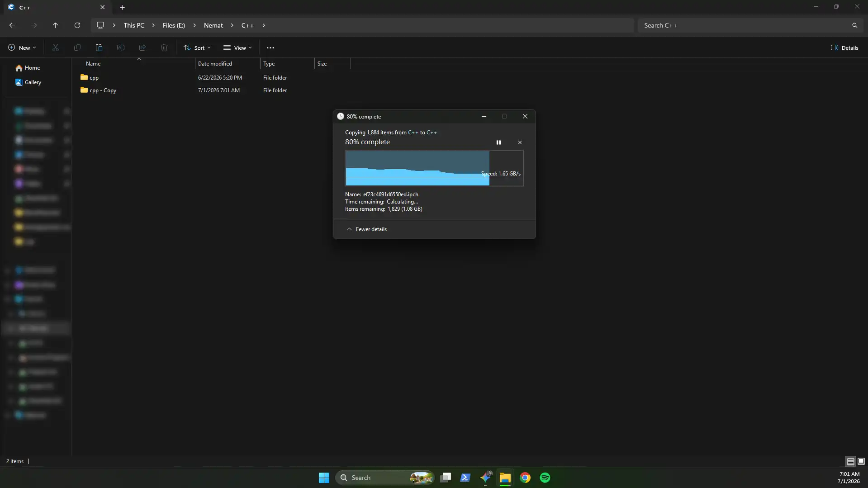Open Gallery in navigation pane
Viewport: 868px width, 488px height.
click(x=28, y=82)
